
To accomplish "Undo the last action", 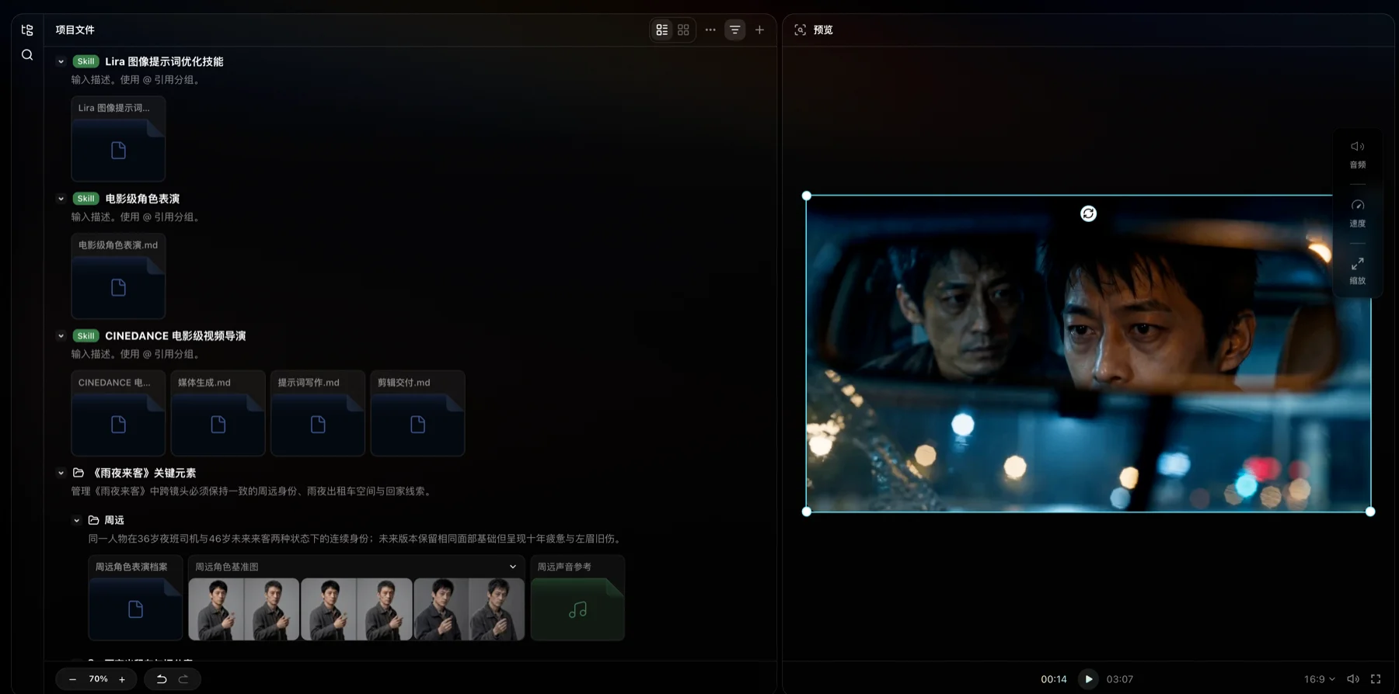I will pos(162,679).
